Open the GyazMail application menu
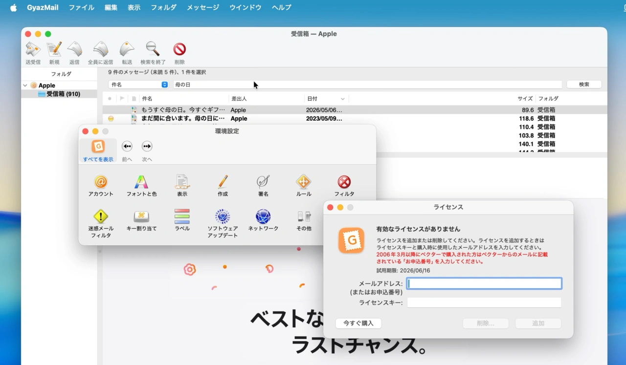The image size is (626, 365). click(43, 7)
